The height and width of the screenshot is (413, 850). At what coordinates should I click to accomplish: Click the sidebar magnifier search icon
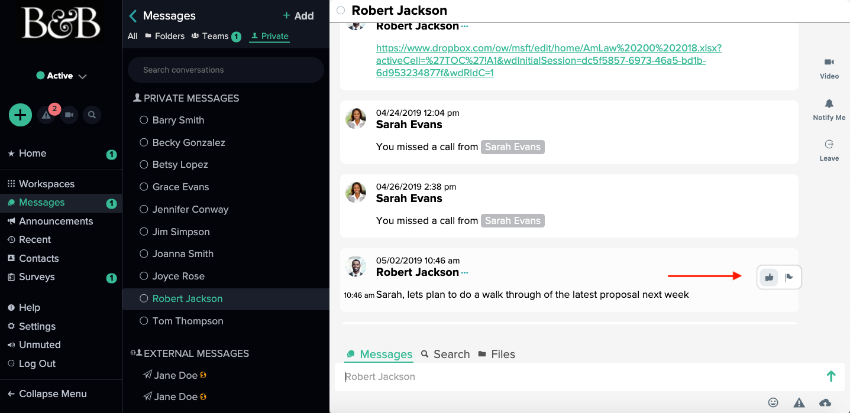[92, 115]
